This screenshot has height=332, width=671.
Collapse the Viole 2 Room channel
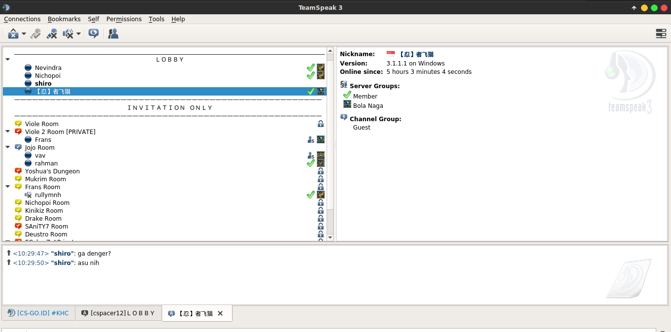pyautogui.click(x=7, y=132)
